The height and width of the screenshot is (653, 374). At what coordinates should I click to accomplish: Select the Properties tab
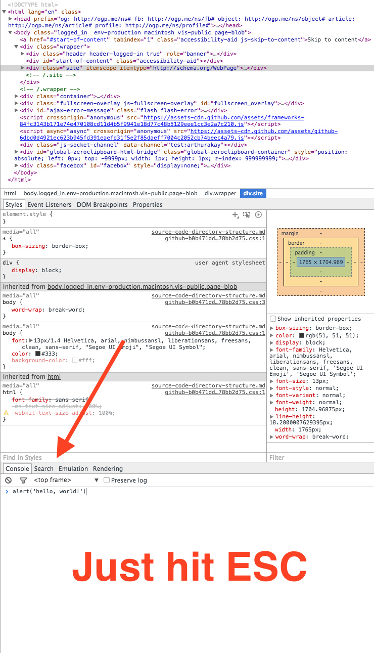pyautogui.click(x=148, y=205)
